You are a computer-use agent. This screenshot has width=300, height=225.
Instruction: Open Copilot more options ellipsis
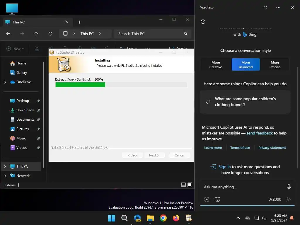click(278, 8)
